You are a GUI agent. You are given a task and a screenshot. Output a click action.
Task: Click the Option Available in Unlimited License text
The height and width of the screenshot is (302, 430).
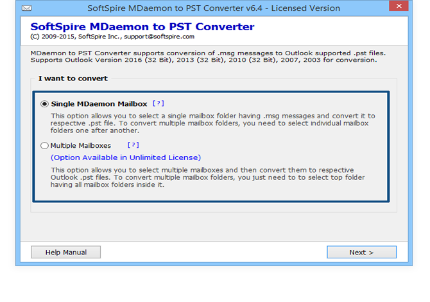(126, 157)
